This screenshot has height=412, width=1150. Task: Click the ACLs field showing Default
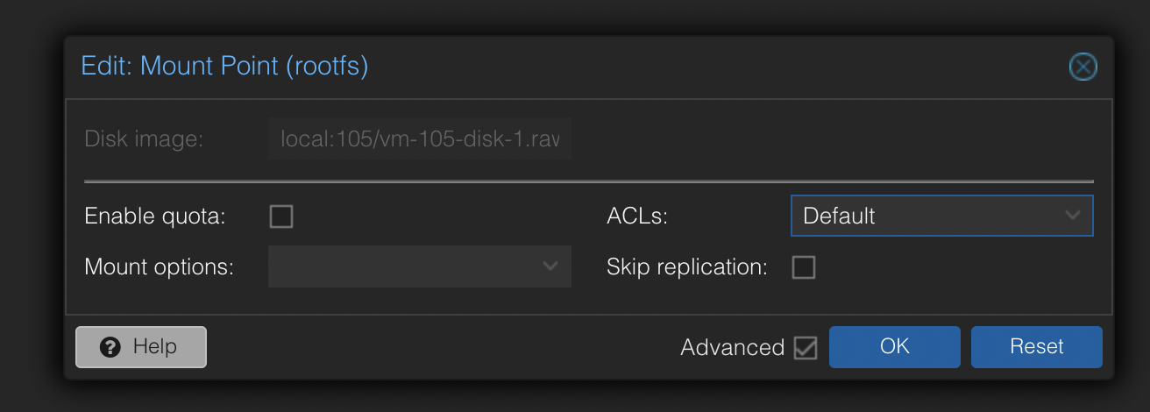(x=942, y=216)
